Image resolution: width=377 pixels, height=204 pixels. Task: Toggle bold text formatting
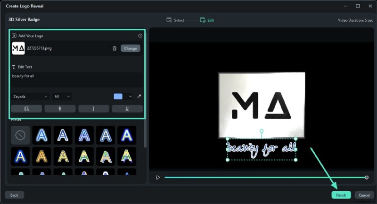point(60,109)
